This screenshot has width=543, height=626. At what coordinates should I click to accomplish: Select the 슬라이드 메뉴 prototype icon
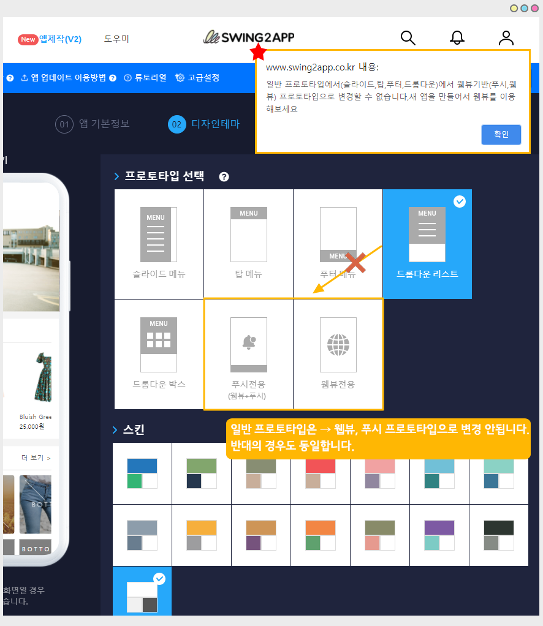point(159,235)
